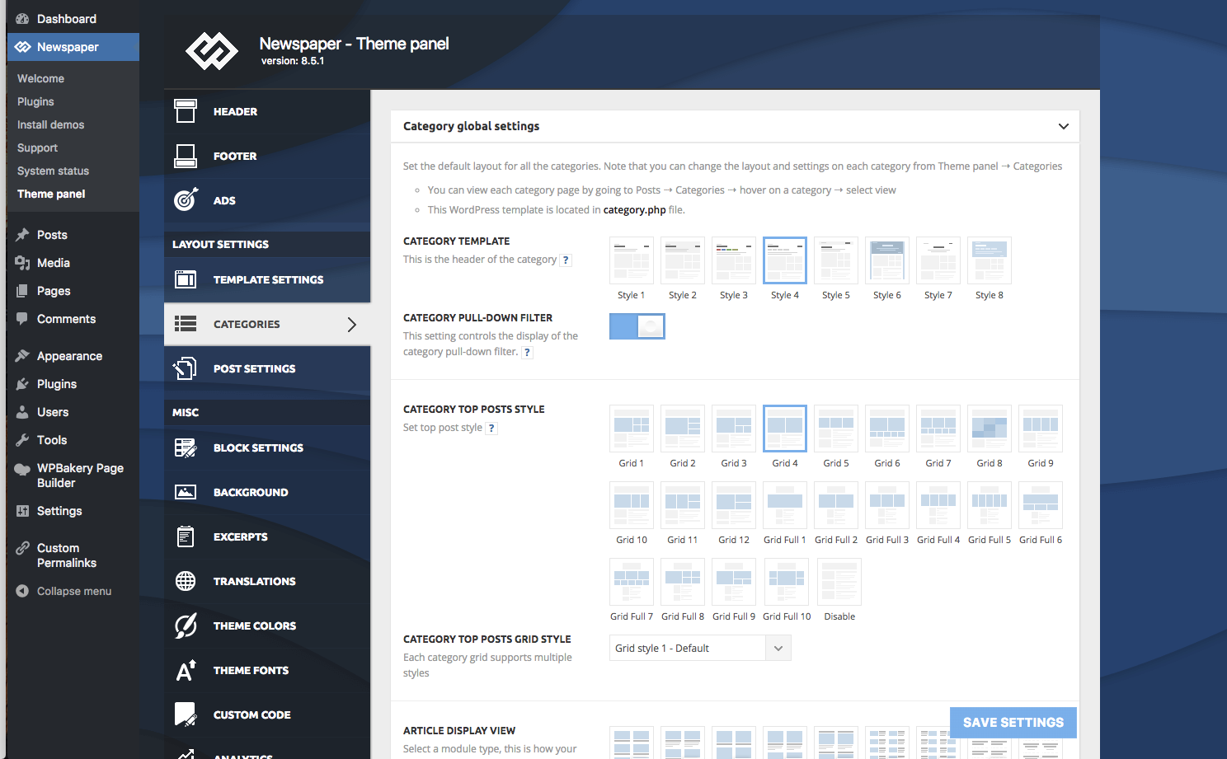This screenshot has height=759, width=1227.
Task: Click the Tools wrench icon
Action: point(22,440)
